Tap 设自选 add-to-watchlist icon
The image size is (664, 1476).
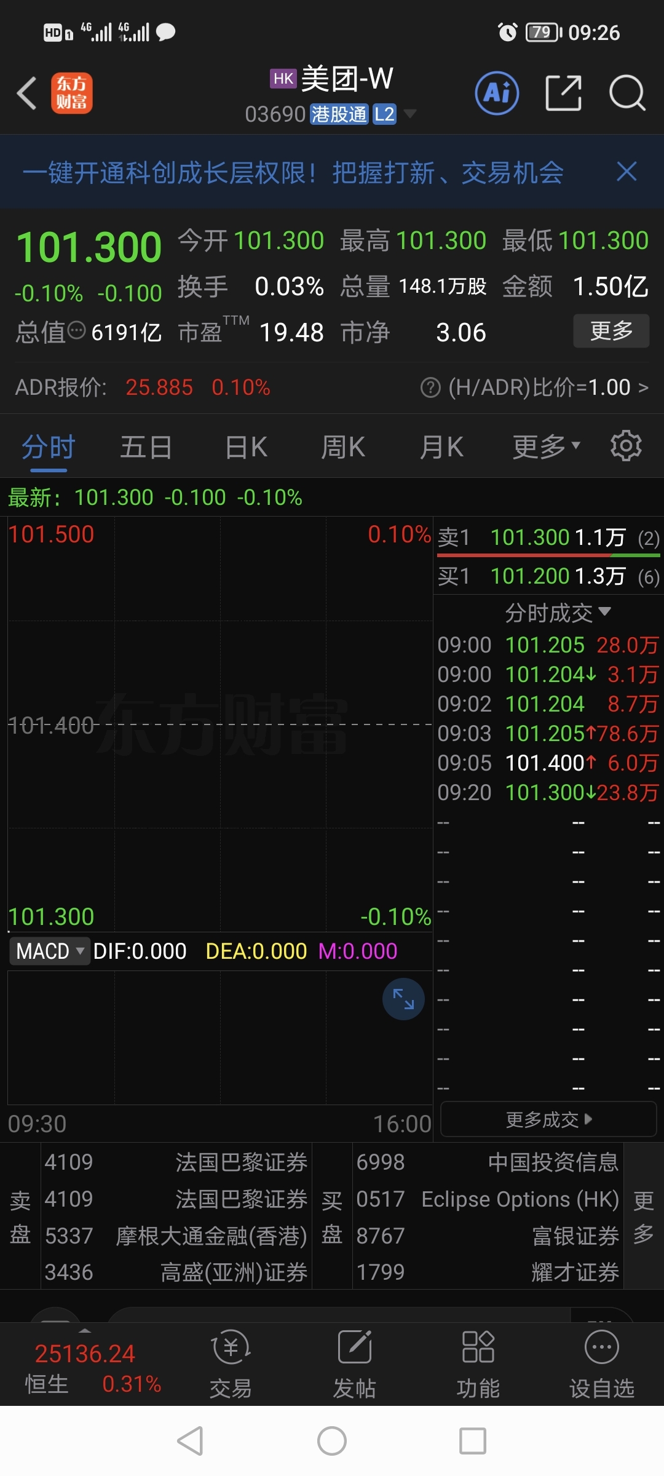click(x=602, y=1364)
